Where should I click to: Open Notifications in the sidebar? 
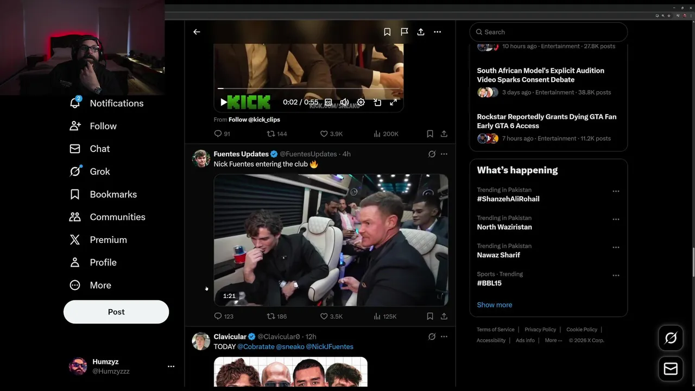pos(106,103)
